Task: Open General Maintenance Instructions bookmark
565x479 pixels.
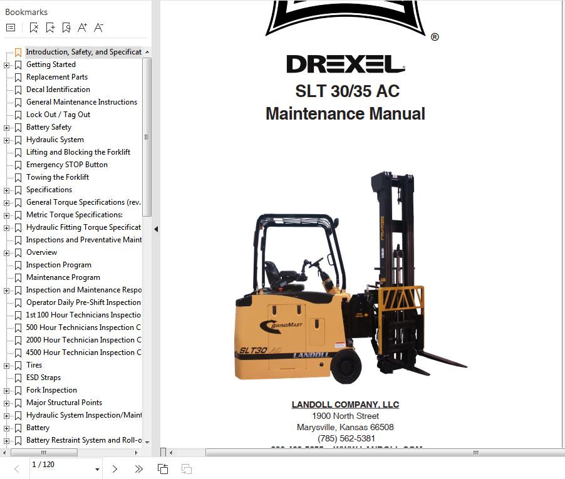Action: click(82, 102)
